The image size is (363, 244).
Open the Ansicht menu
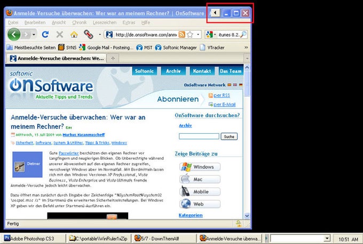coord(59,22)
